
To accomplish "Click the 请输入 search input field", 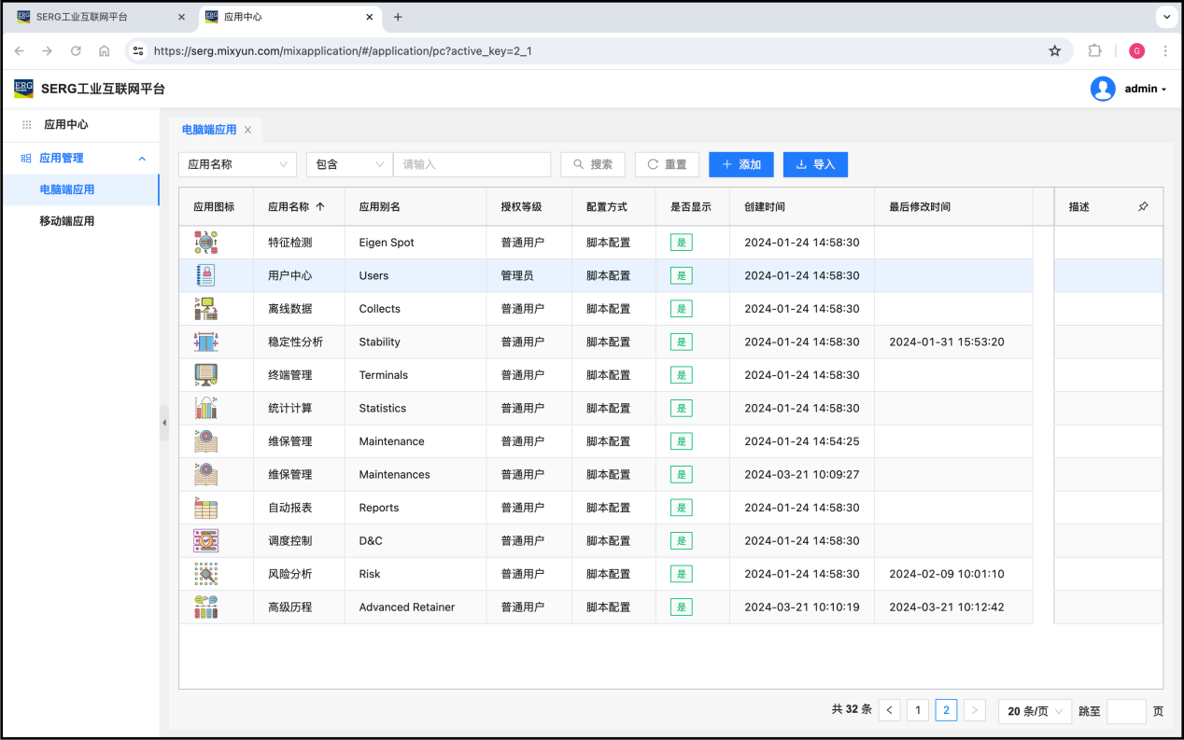I will coord(472,164).
